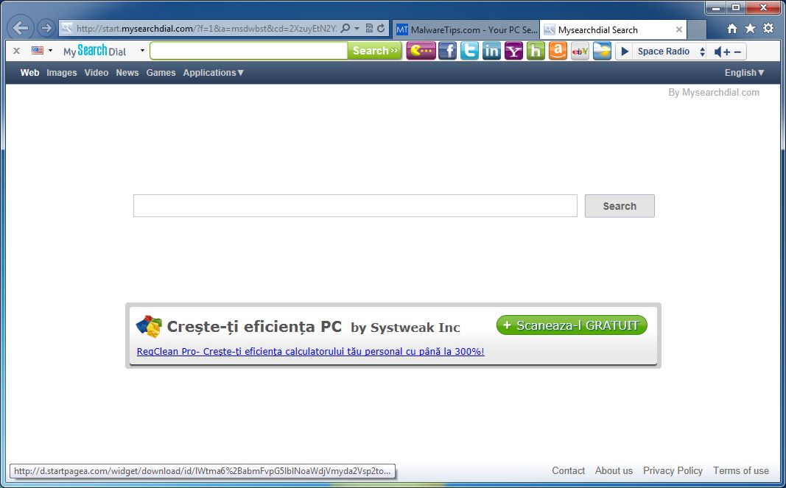
Task: Click the Systweak colorful cubes ad icon
Action: [149, 326]
